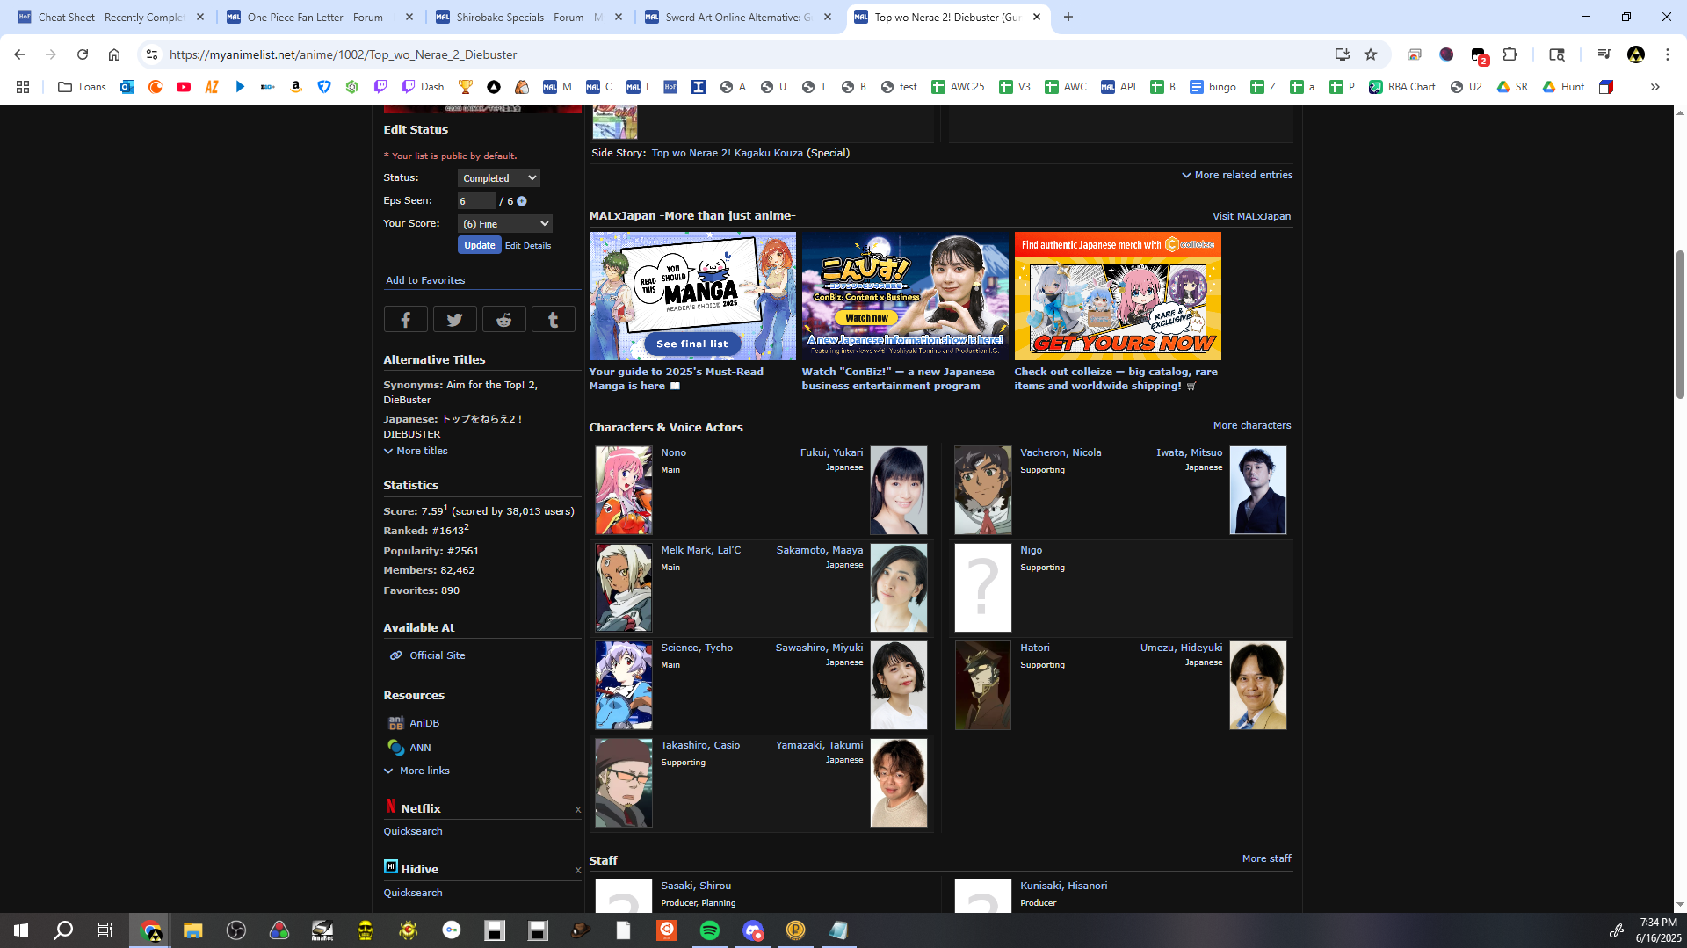Open a new browser tab
Screen dimensions: 1687x948
click(x=1068, y=17)
